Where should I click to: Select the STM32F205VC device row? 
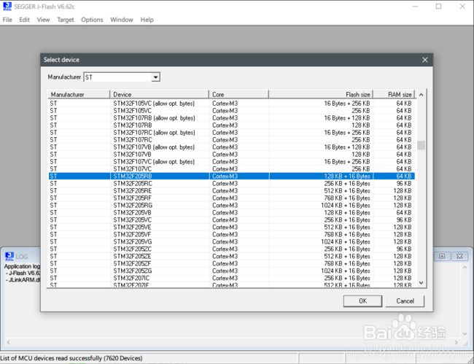point(232,220)
